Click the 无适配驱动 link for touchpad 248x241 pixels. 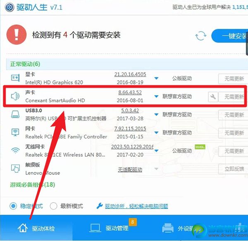click(130, 170)
